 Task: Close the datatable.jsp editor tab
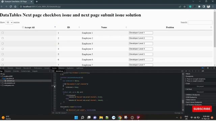64,71
